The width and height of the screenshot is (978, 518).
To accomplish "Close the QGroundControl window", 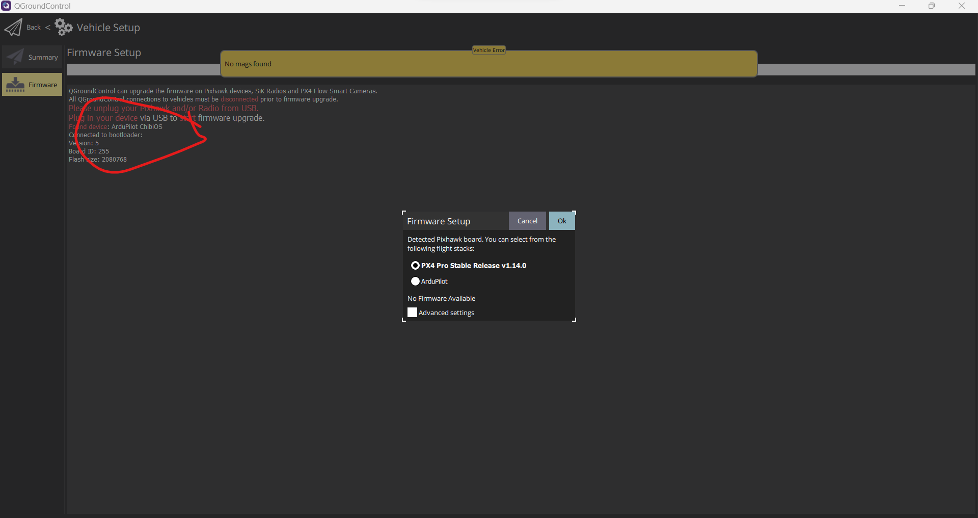I will (962, 6).
